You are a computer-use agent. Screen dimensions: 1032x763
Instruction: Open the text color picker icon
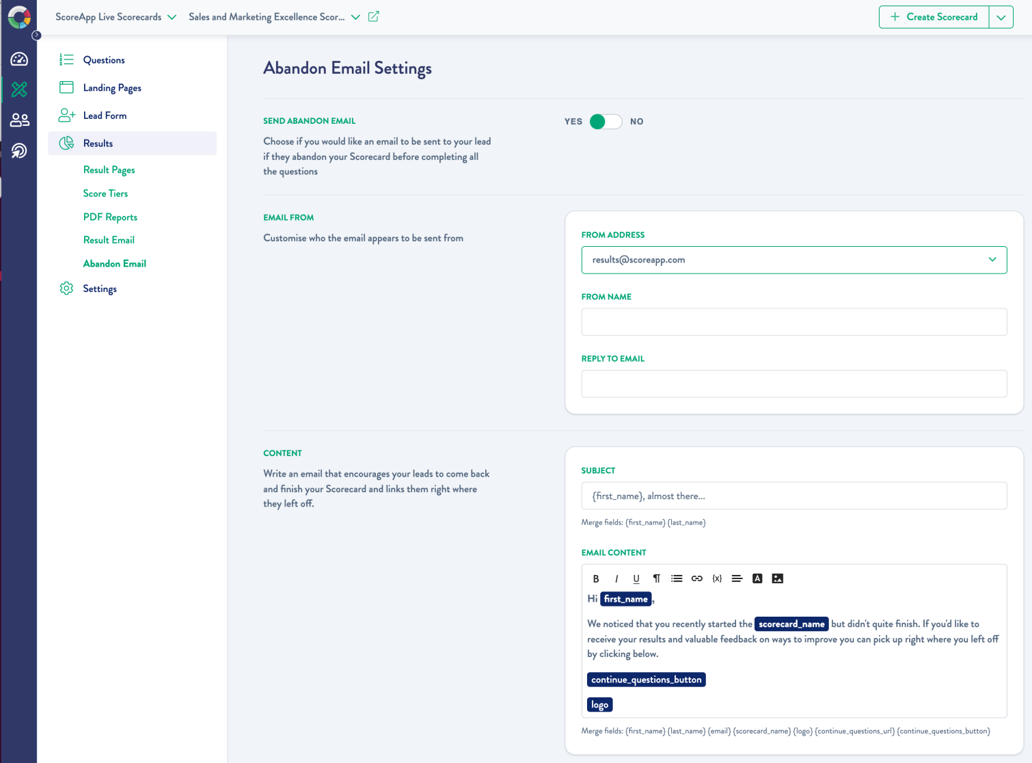click(x=757, y=578)
